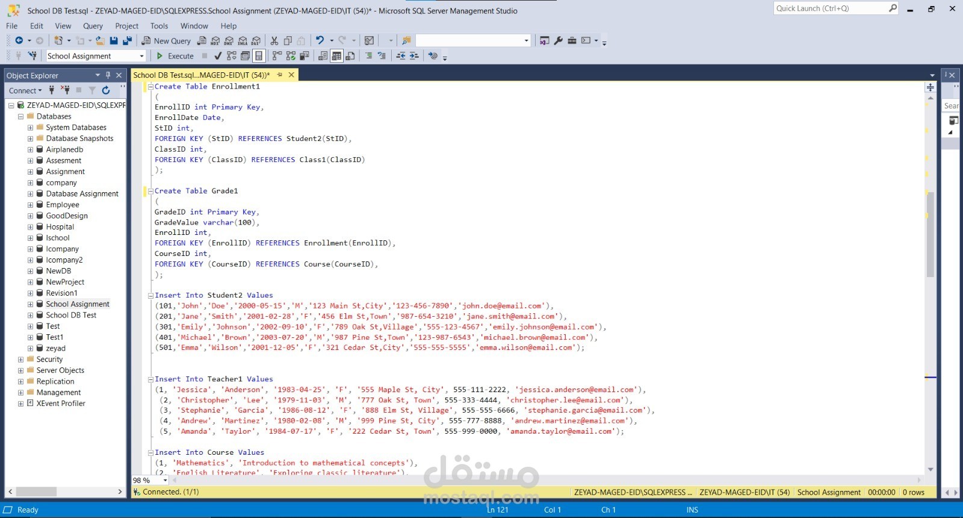Collapse the Databases tree node
This screenshot has height=518, width=963.
tap(20, 117)
